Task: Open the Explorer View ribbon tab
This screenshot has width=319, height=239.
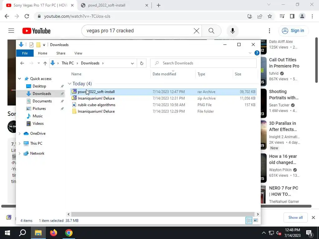Action: (x=78, y=53)
